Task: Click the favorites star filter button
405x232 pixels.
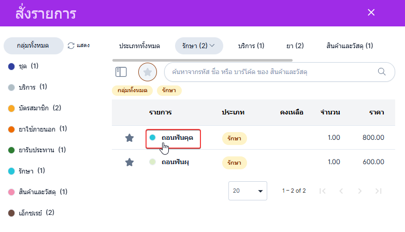Action: pyautogui.click(x=148, y=72)
